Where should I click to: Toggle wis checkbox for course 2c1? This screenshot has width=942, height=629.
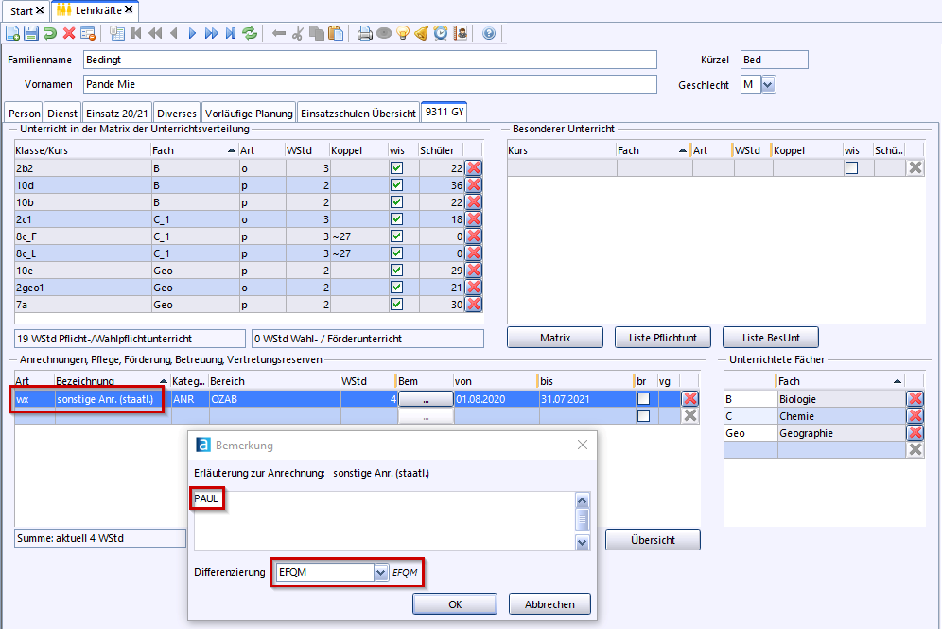click(x=396, y=219)
